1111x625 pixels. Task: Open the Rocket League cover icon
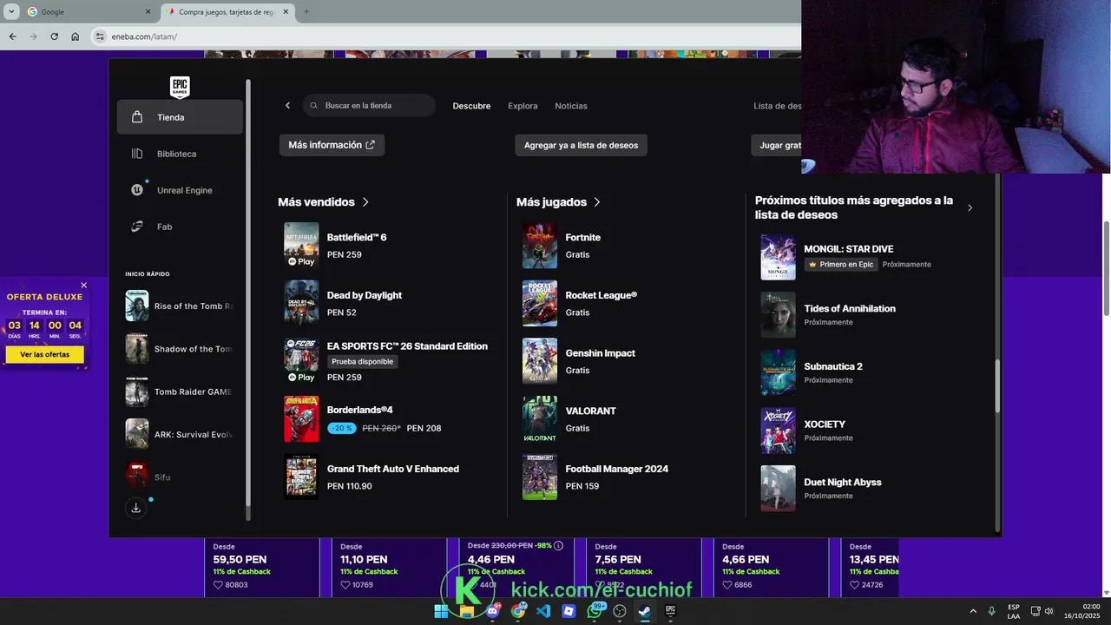tap(540, 303)
